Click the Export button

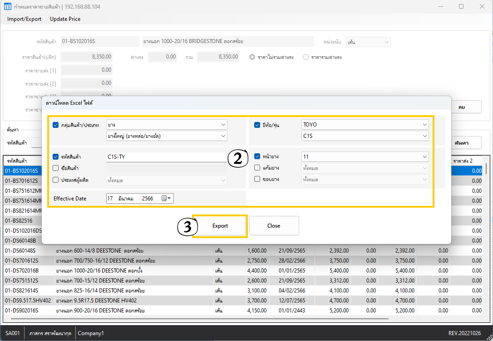tap(220, 226)
